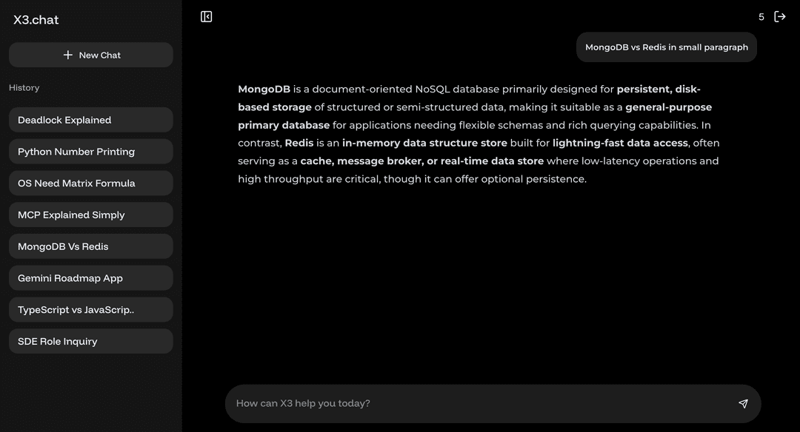Collapse the sidebar panel icon
This screenshot has height=432, width=800.
(x=207, y=16)
